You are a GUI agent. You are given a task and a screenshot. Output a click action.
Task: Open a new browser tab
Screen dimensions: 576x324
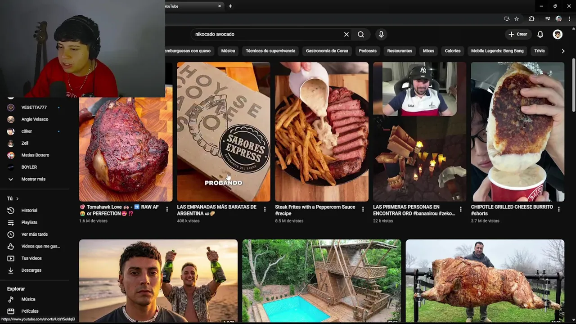(230, 6)
